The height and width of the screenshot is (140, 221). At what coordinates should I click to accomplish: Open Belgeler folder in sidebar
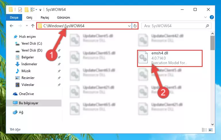[28, 57]
